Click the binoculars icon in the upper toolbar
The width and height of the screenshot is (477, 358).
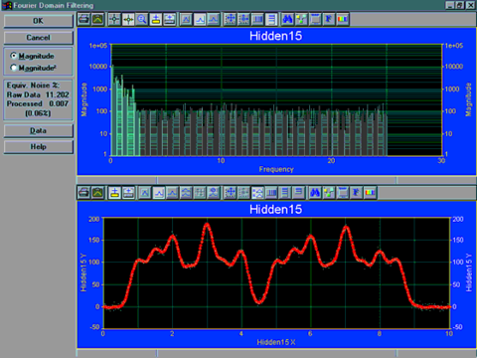[x=287, y=19]
